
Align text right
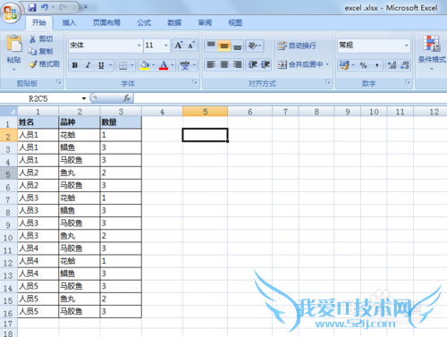(237, 64)
